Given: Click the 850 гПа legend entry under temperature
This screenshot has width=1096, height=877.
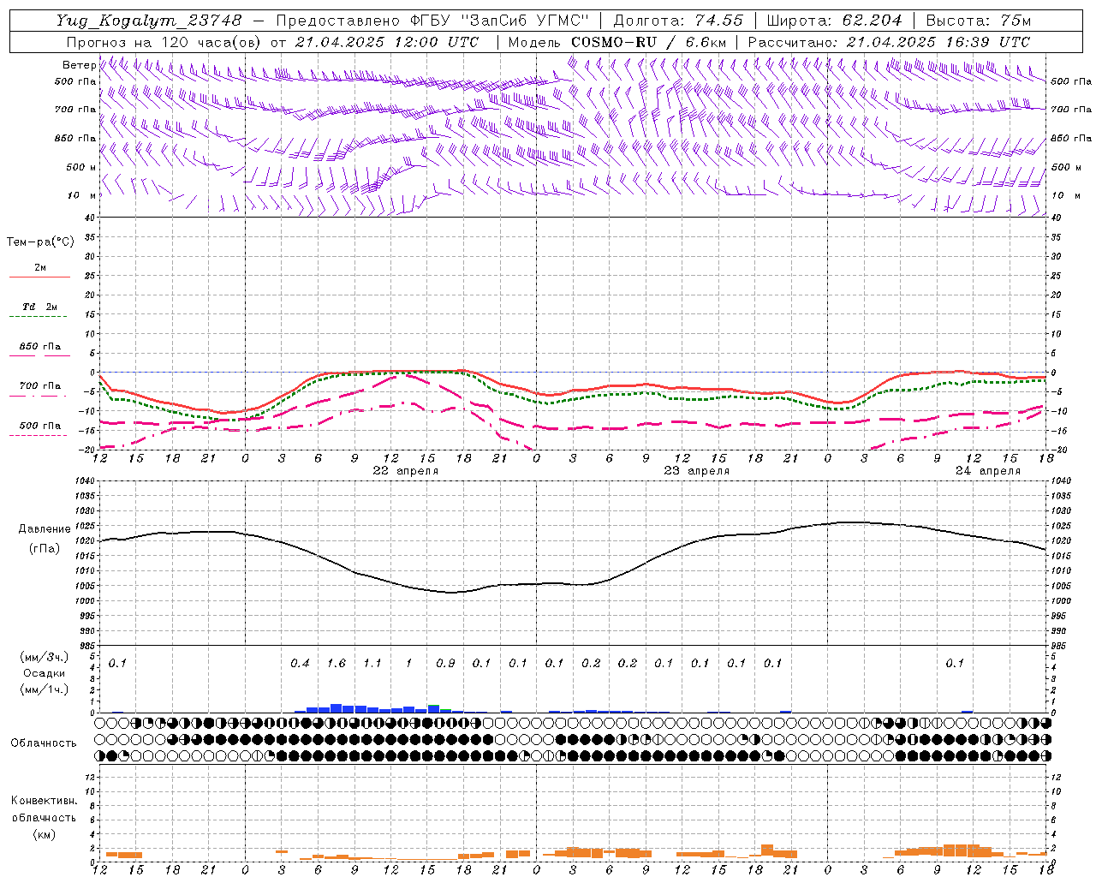Looking at the screenshot, I should point(39,347).
